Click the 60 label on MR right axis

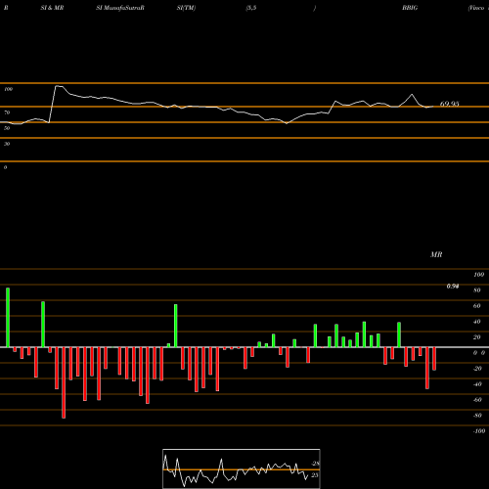[x=477, y=306]
